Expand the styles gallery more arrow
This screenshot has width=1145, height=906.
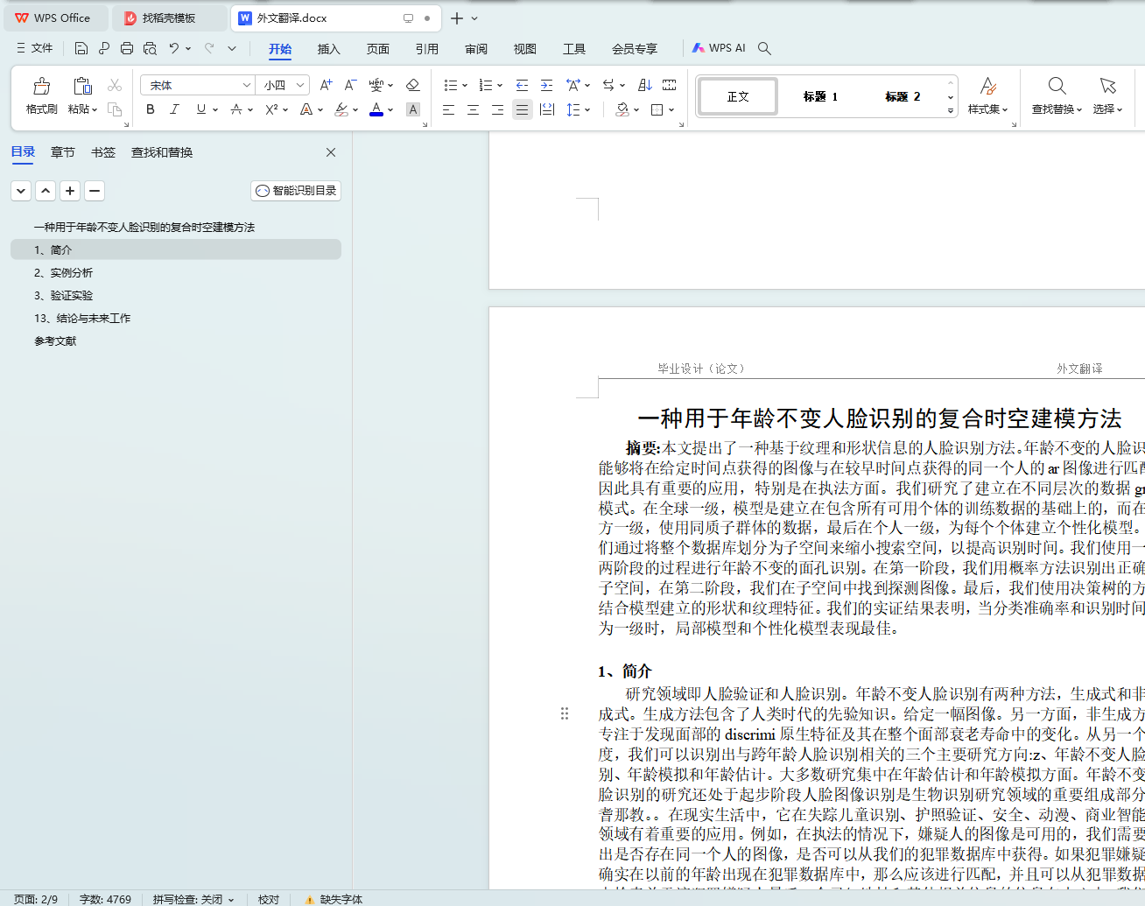click(x=950, y=110)
